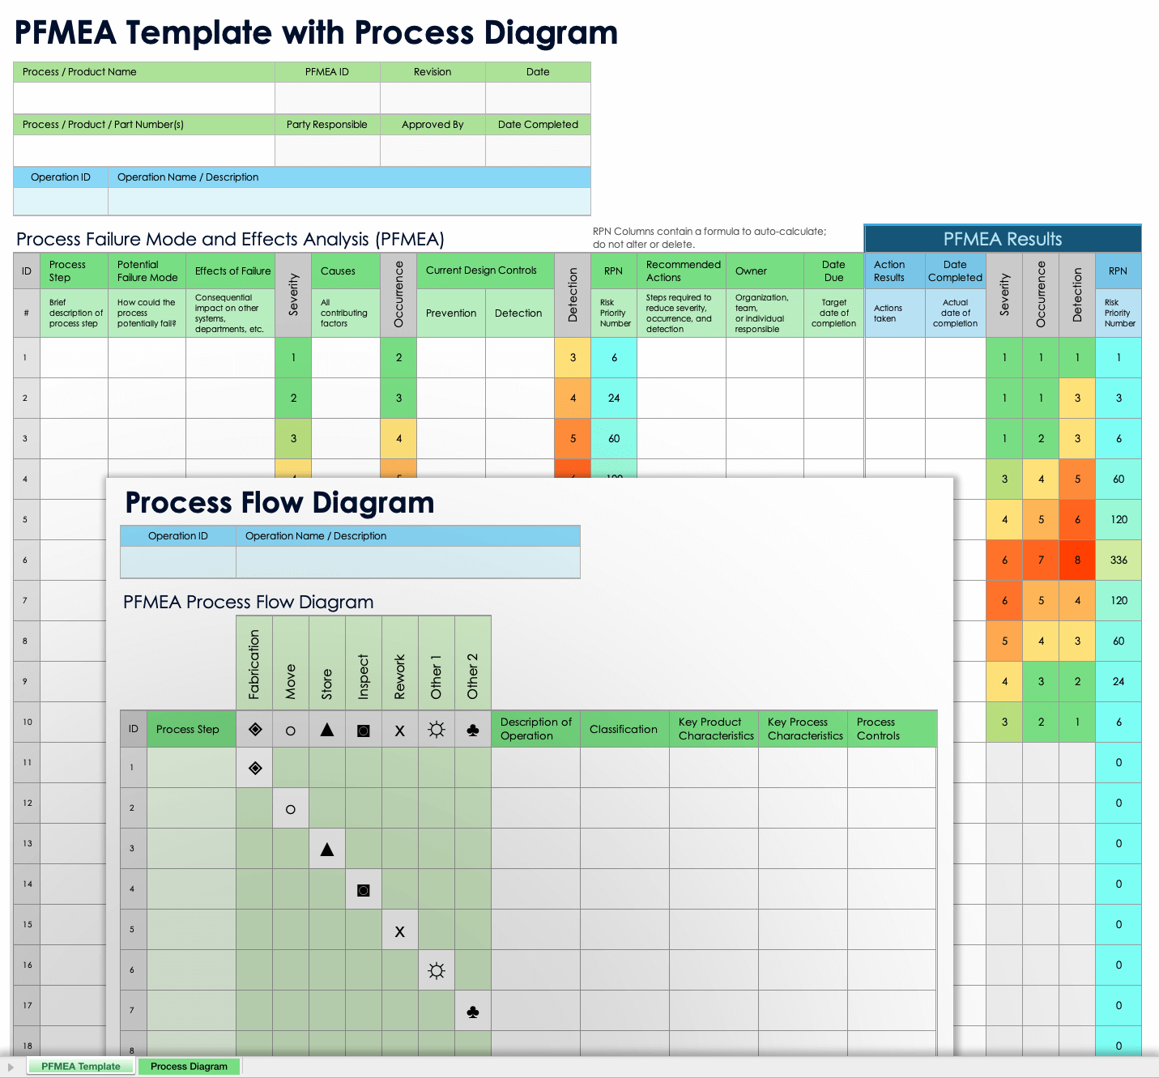Select the PFMEA Results header banner
Image resolution: width=1159 pixels, height=1078 pixels.
pos(1003,239)
